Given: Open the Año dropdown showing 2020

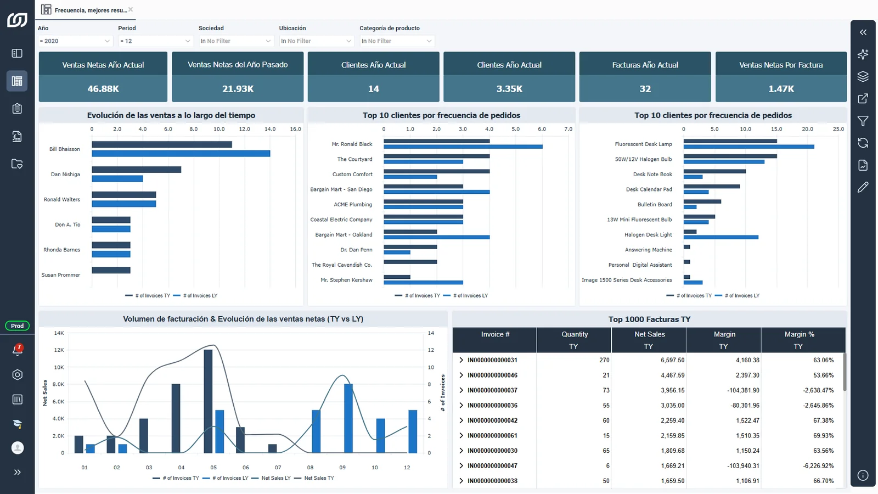Looking at the screenshot, I should pos(75,41).
